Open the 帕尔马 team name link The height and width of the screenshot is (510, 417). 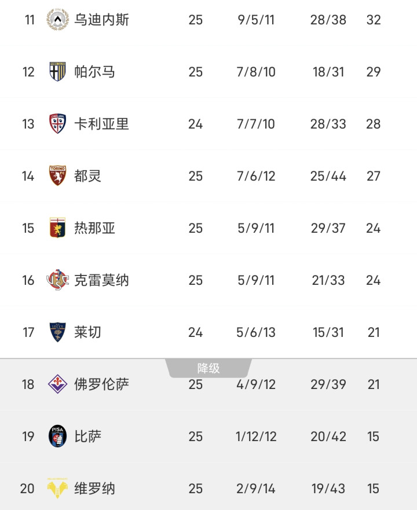coord(94,72)
